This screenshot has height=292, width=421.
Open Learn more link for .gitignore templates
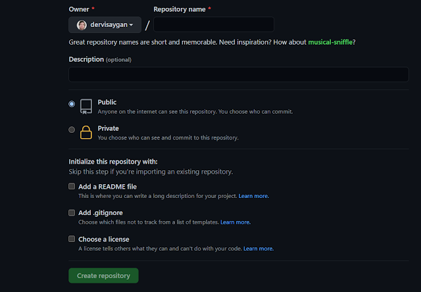tap(235, 222)
